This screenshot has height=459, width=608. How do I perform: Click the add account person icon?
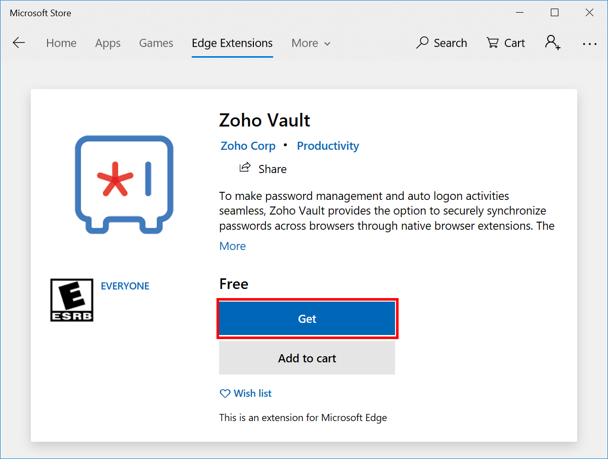[x=552, y=43]
